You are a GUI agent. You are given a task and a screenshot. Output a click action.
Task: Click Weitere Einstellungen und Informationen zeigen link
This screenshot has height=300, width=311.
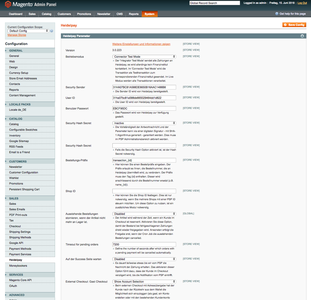[x=141, y=44]
